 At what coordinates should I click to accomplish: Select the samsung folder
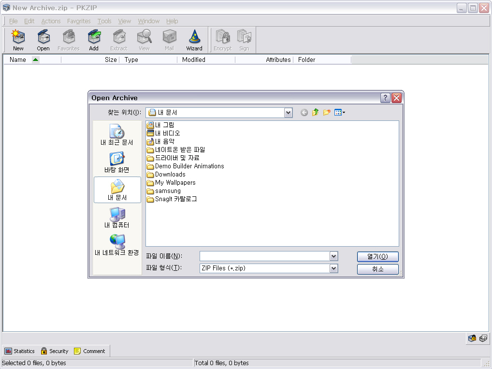point(164,191)
